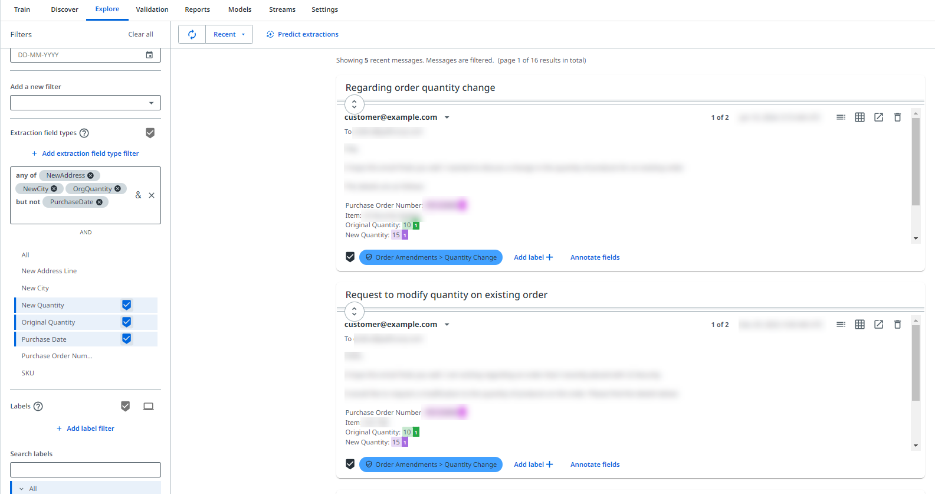The image size is (935, 494).
Task: Open the Recent sort dropdown
Action: coord(229,34)
